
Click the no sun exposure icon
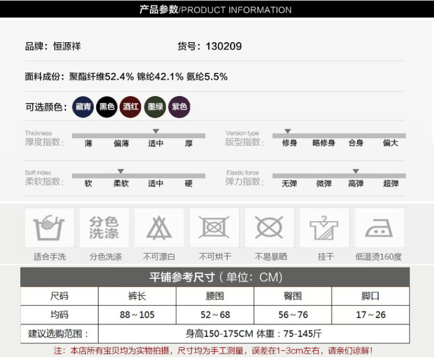click(270, 227)
